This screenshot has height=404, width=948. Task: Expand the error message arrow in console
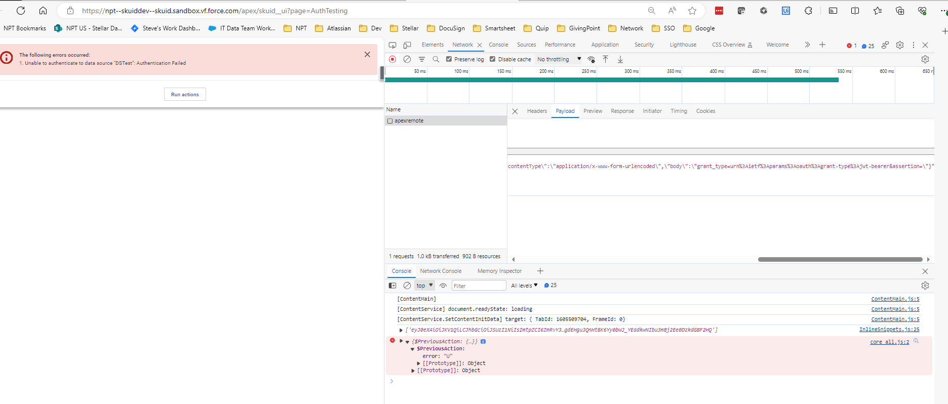point(401,341)
